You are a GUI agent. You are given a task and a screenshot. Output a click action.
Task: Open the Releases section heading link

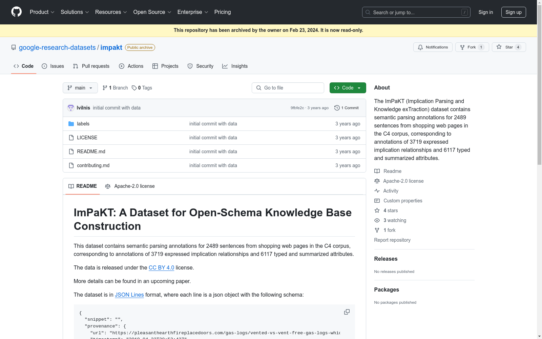(386, 259)
